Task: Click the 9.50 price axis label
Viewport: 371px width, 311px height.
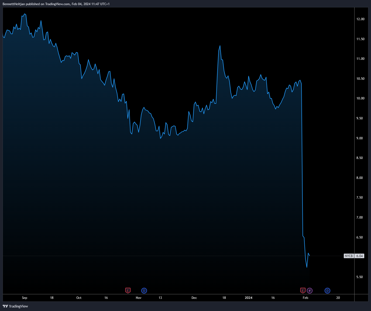Action: pyautogui.click(x=359, y=118)
